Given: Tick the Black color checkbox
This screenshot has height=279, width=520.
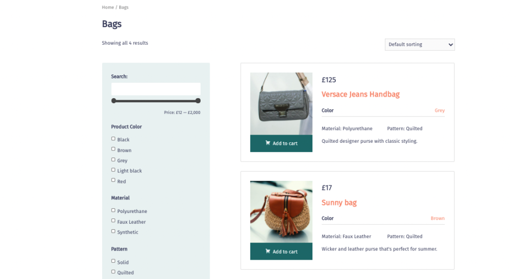Looking at the screenshot, I should point(113,139).
